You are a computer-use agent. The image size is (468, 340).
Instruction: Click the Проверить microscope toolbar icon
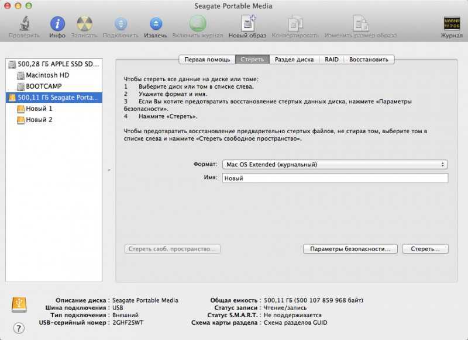point(25,23)
